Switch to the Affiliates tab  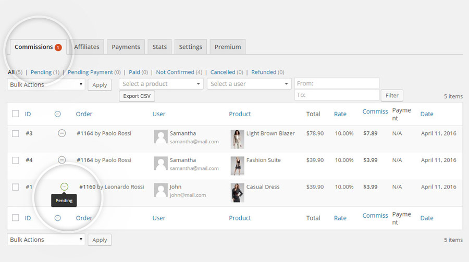click(87, 47)
